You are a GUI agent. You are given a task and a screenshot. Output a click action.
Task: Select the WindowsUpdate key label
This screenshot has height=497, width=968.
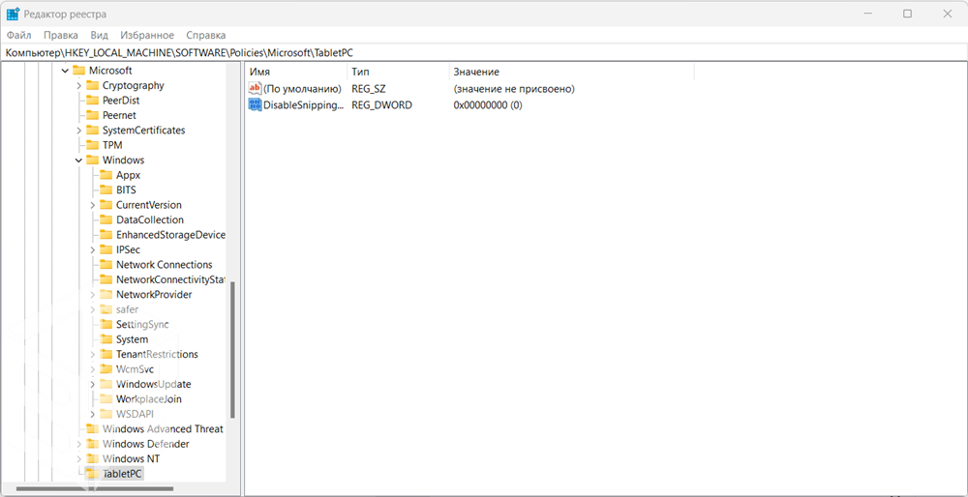[x=154, y=384]
